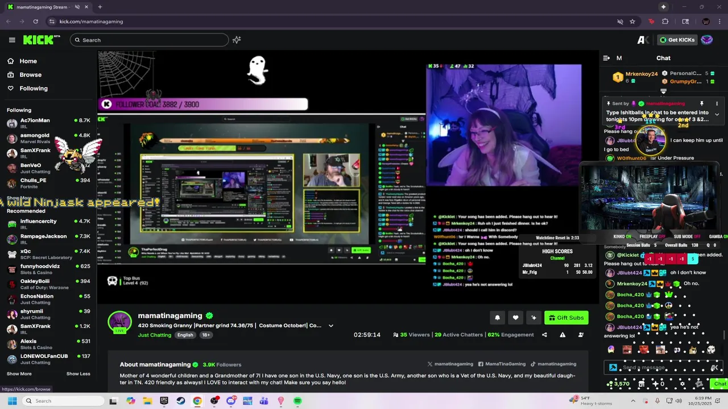Click the AK logo icon in header
The image size is (728, 409).
click(643, 40)
